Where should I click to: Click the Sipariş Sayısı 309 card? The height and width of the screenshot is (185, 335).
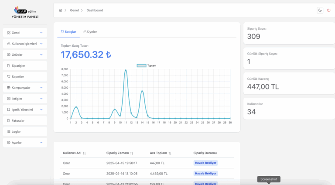tap(289, 33)
